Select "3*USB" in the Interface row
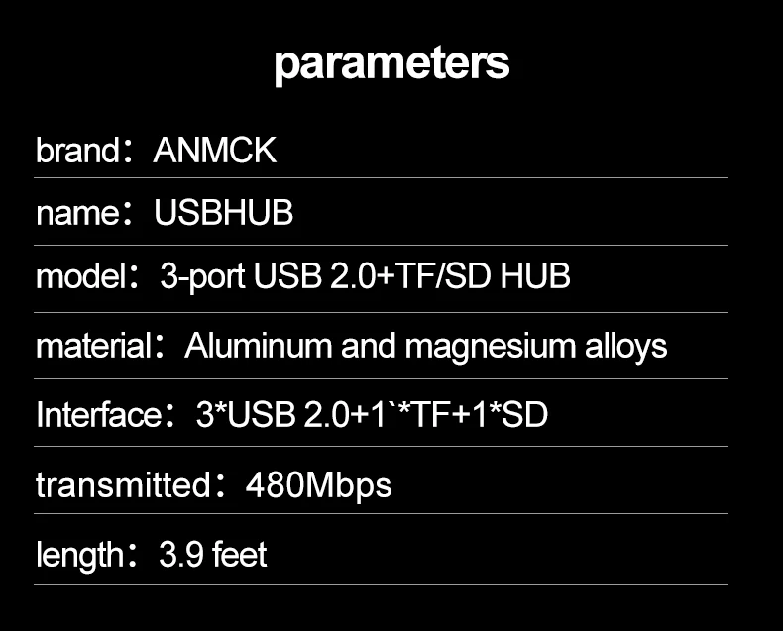Screen dimensions: 783x631 [x=245, y=414]
